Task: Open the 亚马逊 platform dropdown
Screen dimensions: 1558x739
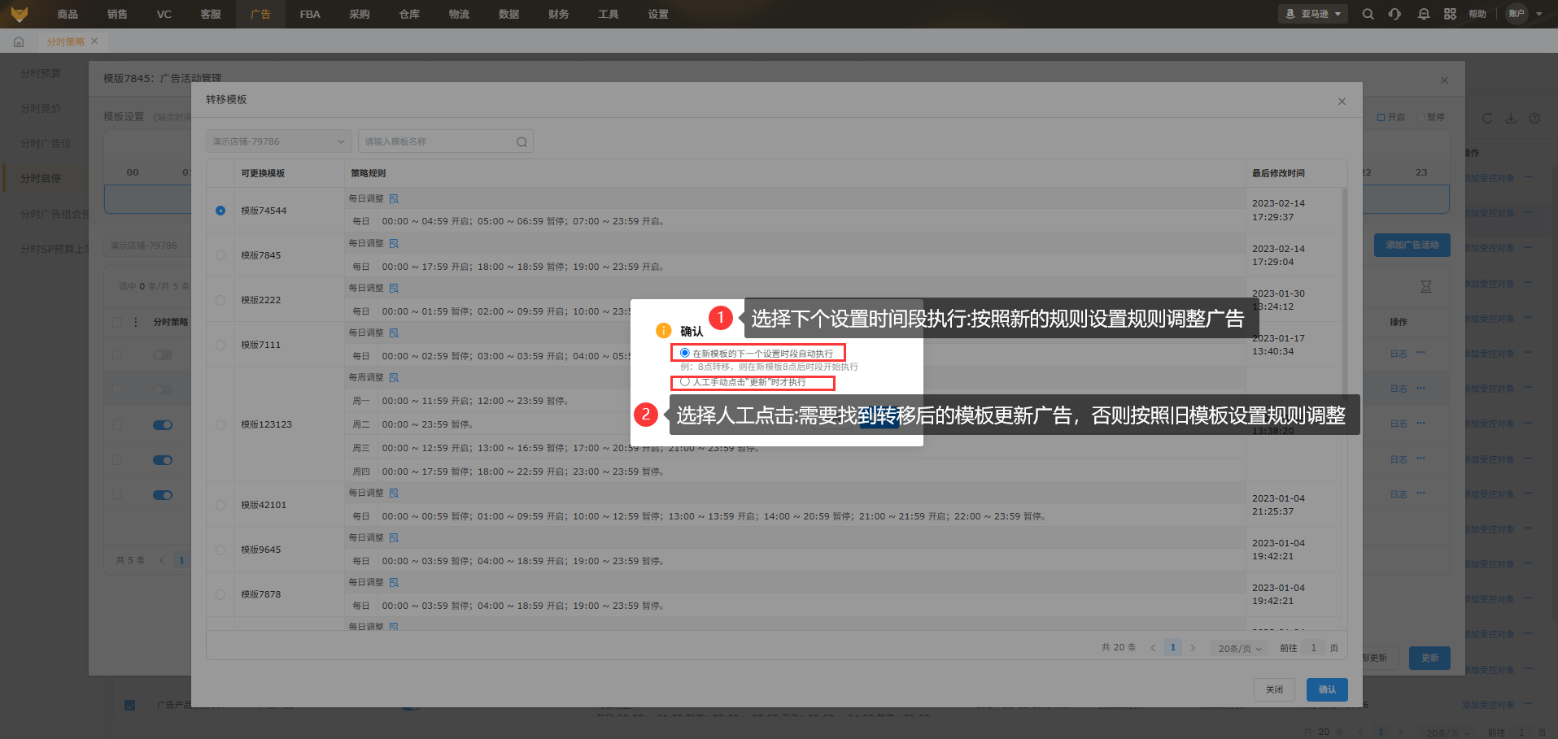Action: (1313, 14)
